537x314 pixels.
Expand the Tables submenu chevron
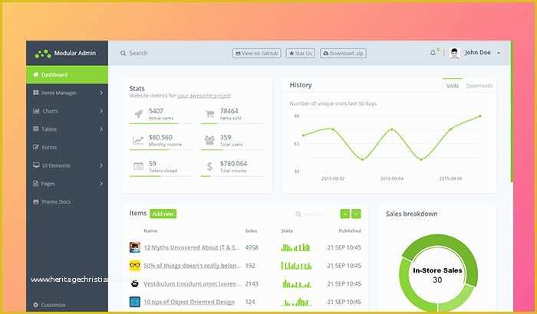[101, 129]
